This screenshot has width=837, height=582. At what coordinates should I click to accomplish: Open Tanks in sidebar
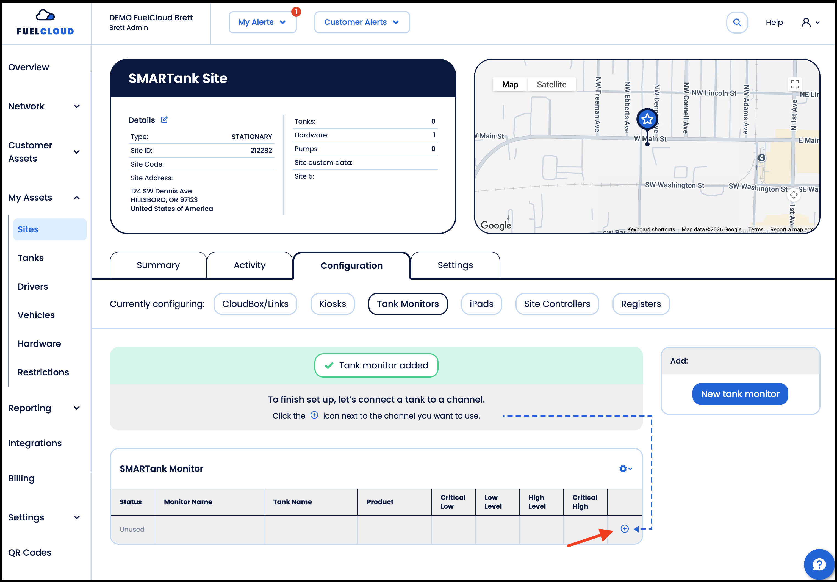[x=31, y=258]
